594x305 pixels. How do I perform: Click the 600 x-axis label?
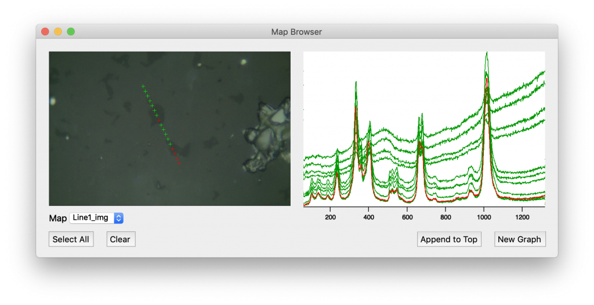coord(407,217)
